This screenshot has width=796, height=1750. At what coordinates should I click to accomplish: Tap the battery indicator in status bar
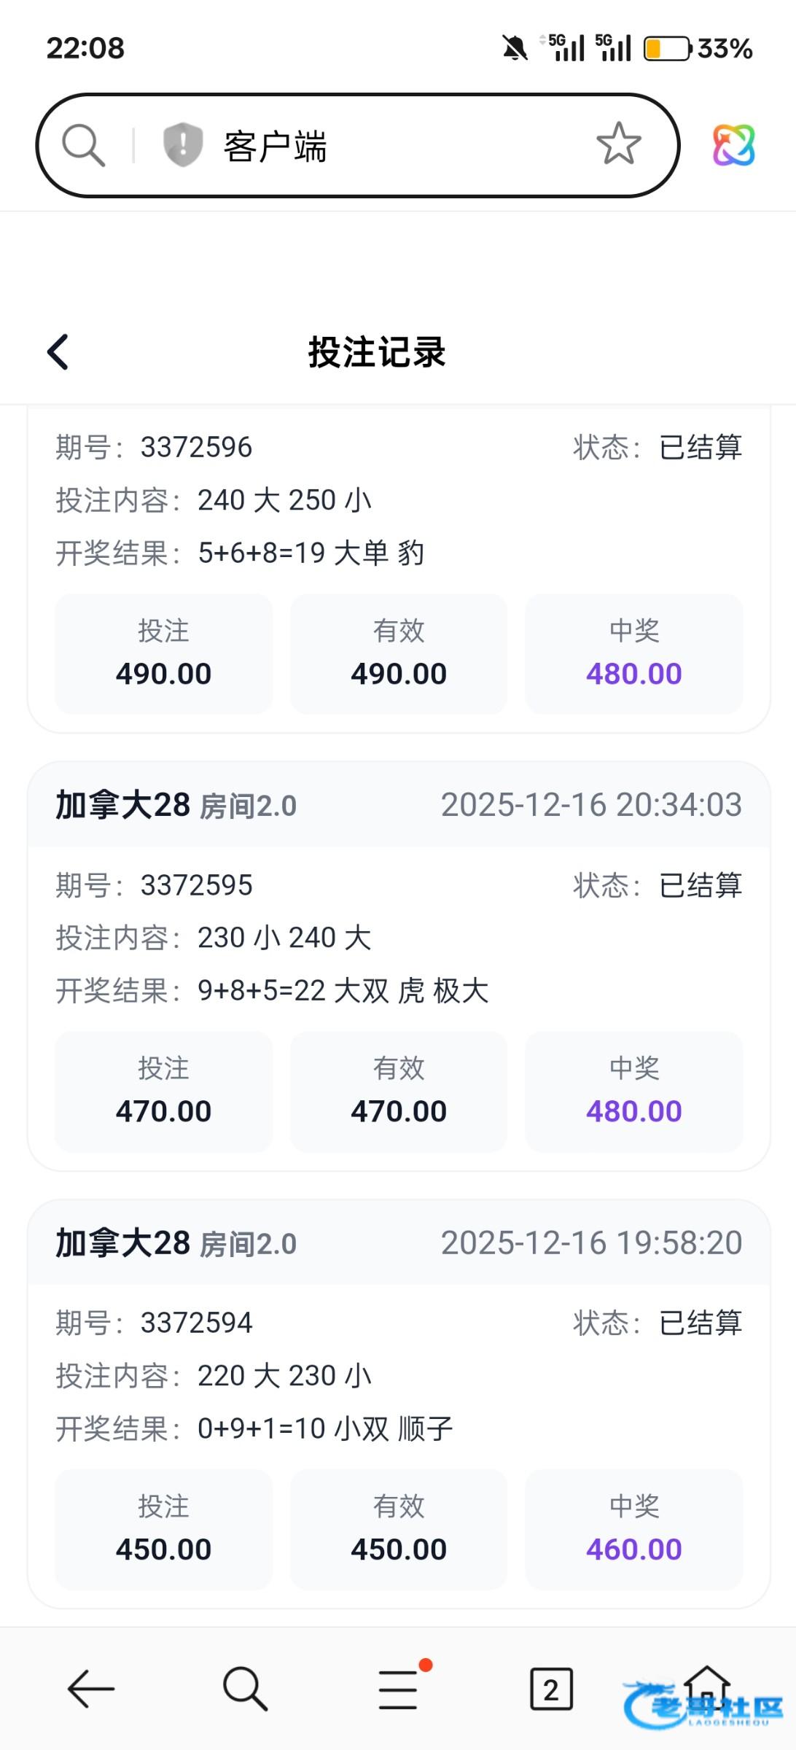pos(667,49)
